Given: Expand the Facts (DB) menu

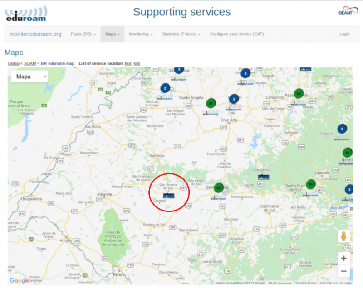Looking at the screenshot, I should point(83,34).
